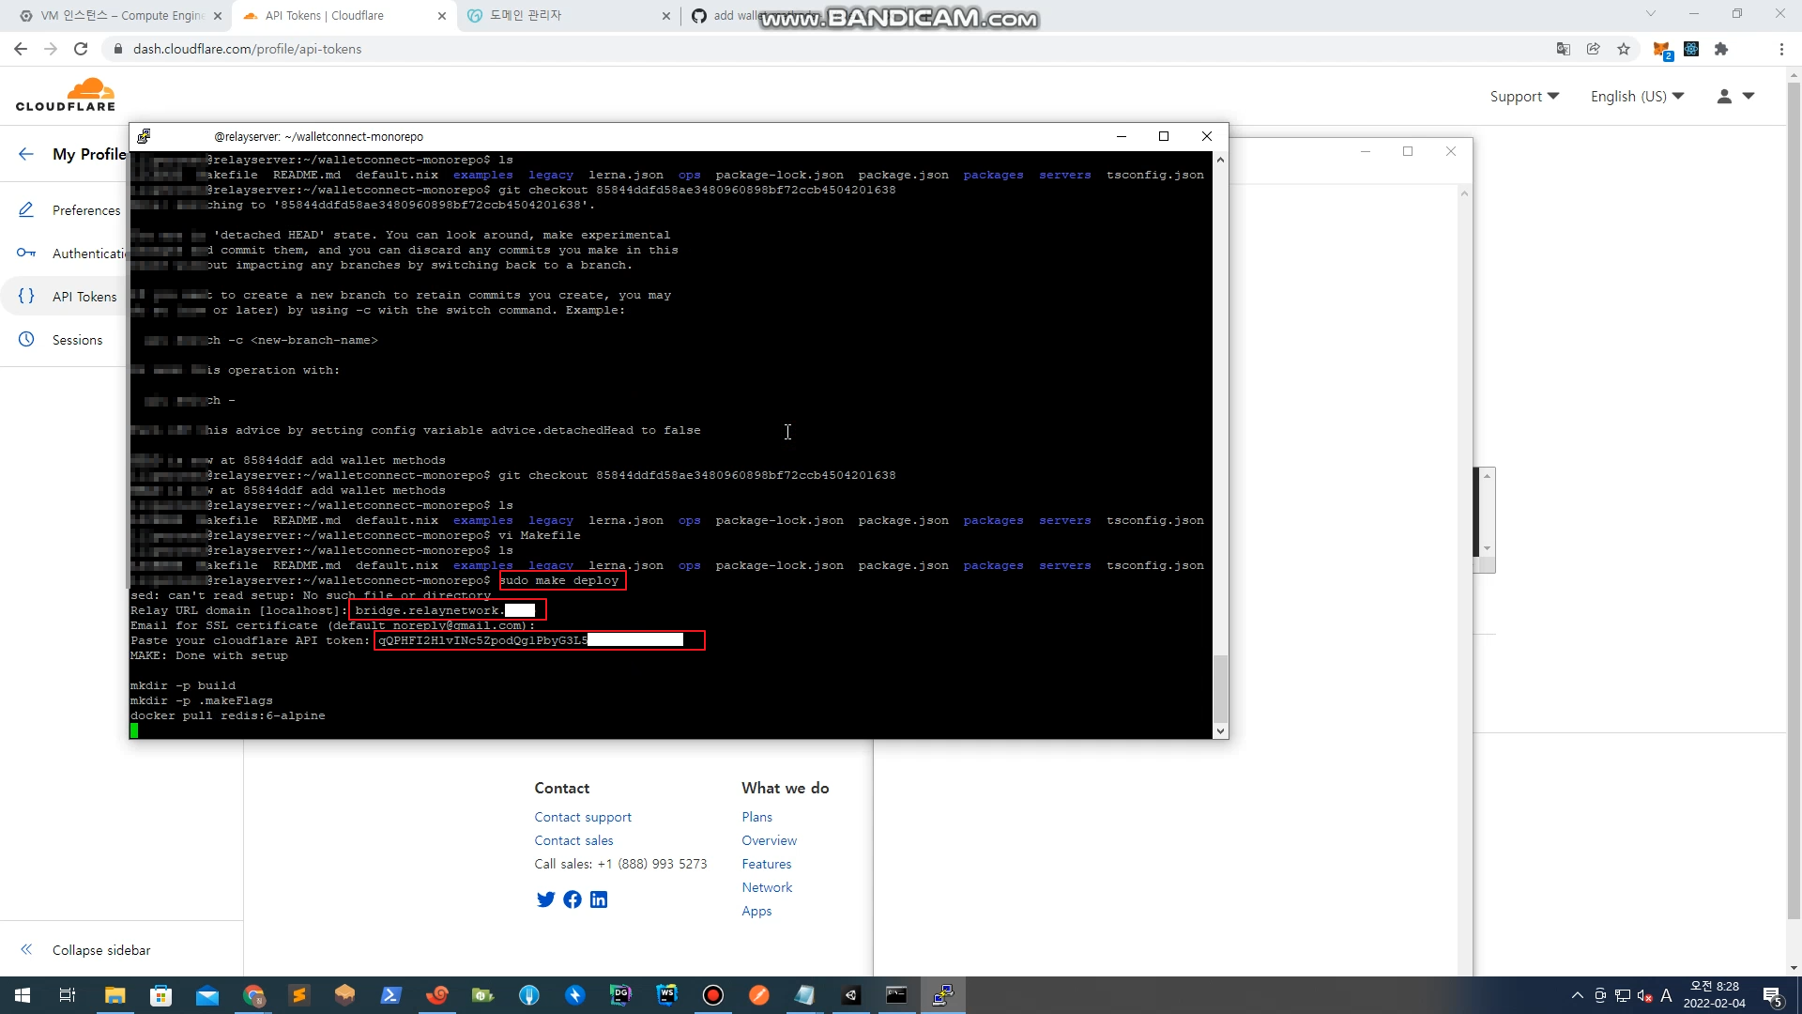Screen dimensions: 1802x1014
Task: Click the Chrome extensions puzzle icon
Action: pyautogui.click(x=1721, y=49)
